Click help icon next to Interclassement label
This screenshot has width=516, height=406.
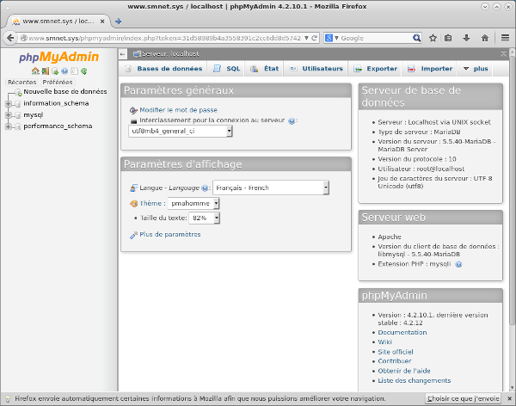coord(292,120)
